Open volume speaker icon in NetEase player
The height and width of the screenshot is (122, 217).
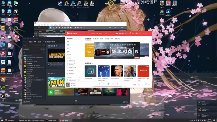pos(142,85)
